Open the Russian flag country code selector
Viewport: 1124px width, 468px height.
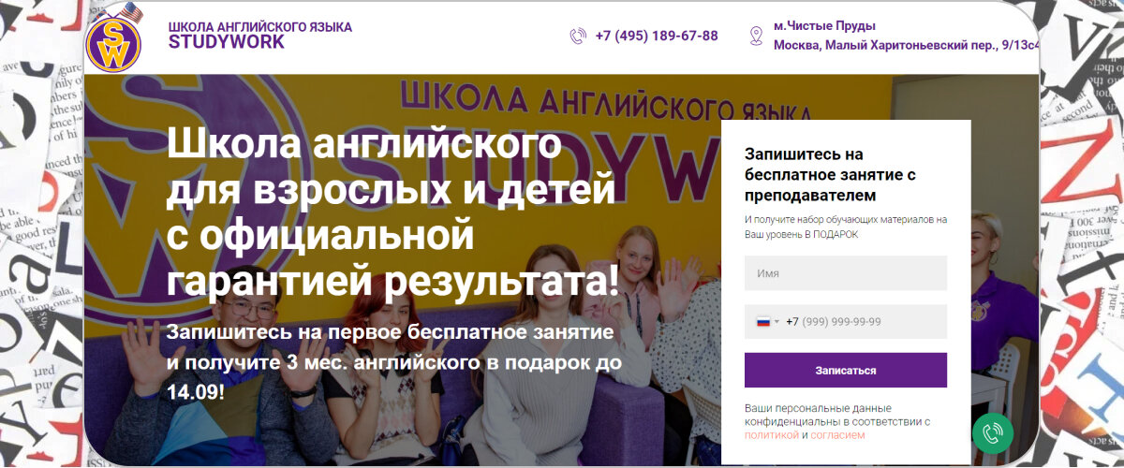(x=767, y=322)
